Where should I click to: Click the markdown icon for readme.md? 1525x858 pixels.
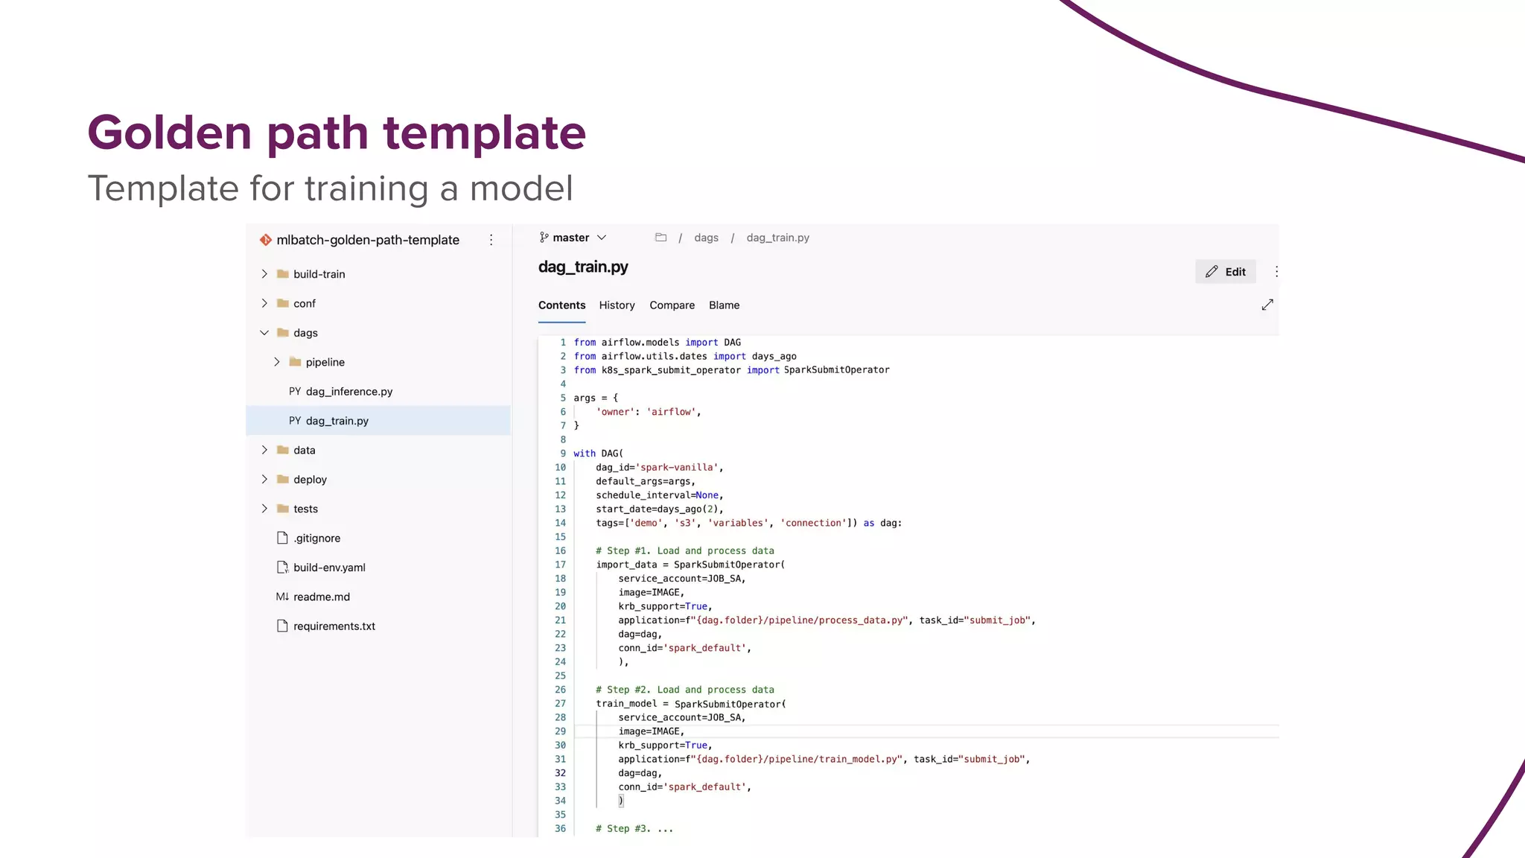pyautogui.click(x=282, y=597)
